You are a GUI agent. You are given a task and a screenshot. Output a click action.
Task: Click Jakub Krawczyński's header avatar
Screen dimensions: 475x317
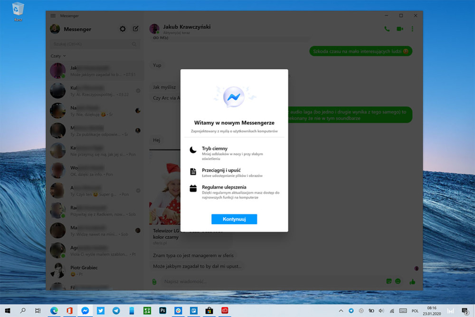[x=154, y=29]
